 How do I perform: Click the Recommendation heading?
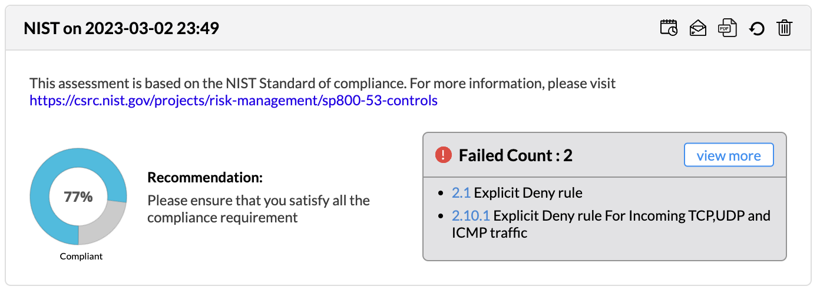(x=204, y=178)
